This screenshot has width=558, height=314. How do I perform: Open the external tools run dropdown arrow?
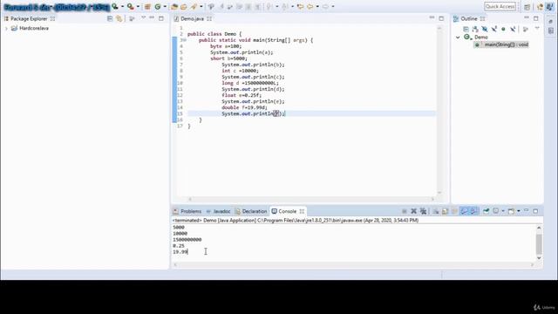pyautogui.click(x=138, y=6)
